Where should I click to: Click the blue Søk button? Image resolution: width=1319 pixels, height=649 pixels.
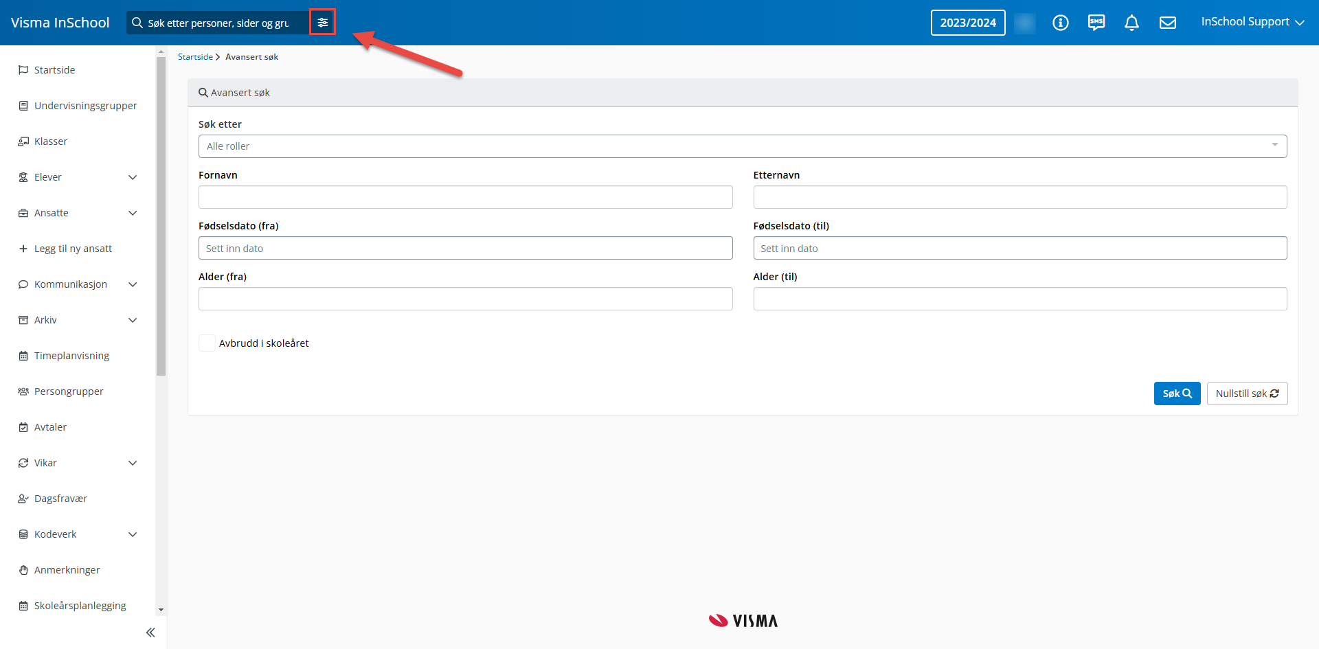(1176, 394)
